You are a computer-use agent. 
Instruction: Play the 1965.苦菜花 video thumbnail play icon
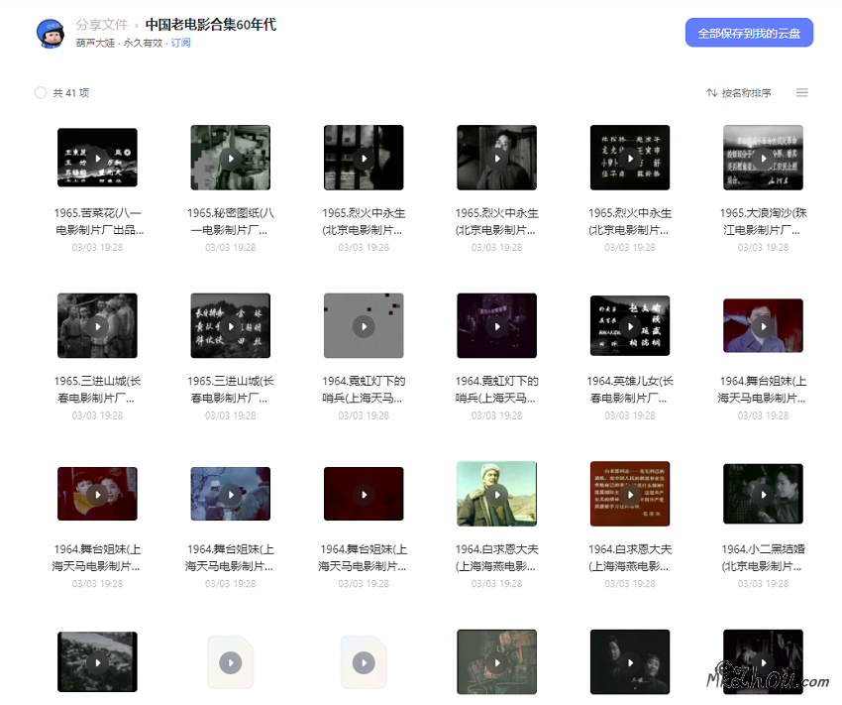97,157
